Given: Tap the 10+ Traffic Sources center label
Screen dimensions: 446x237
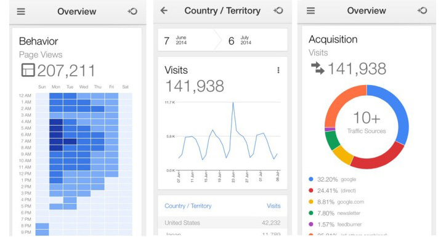Looking at the screenshot, I should coord(367,123).
